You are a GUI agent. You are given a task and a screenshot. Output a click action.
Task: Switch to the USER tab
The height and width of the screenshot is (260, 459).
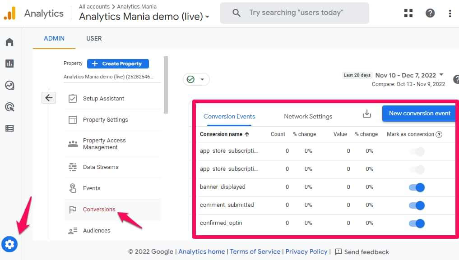[x=94, y=38]
